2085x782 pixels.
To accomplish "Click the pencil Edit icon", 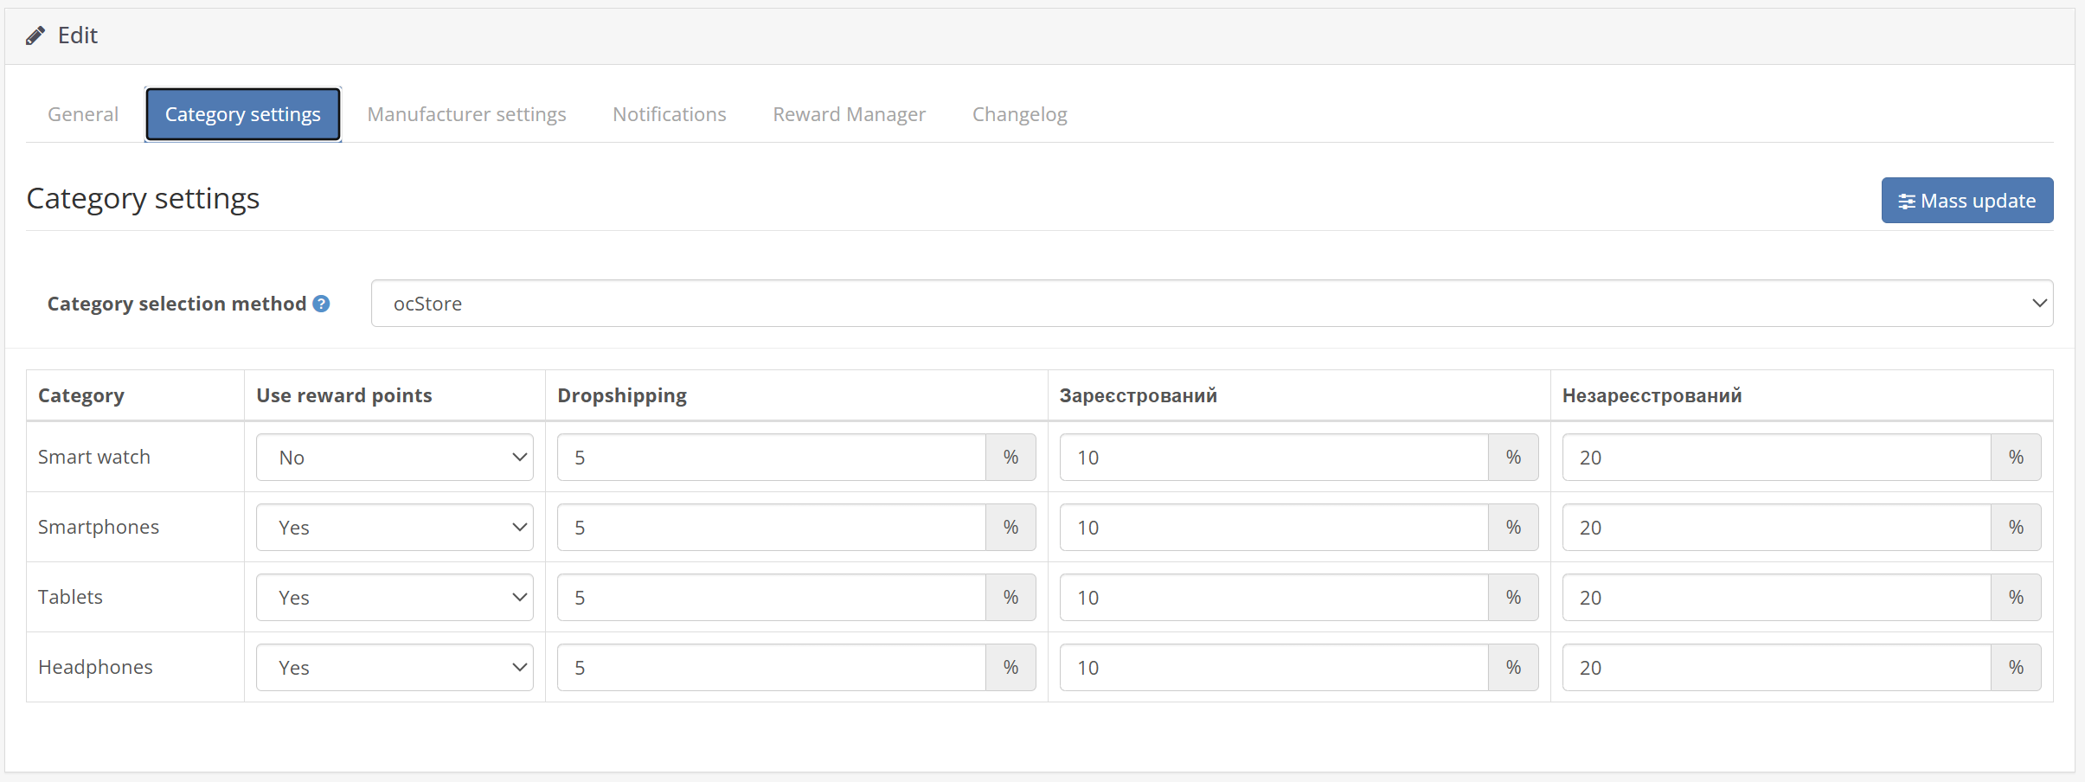I will coord(35,35).
